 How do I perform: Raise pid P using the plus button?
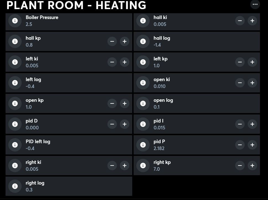(x=252, y=145)
